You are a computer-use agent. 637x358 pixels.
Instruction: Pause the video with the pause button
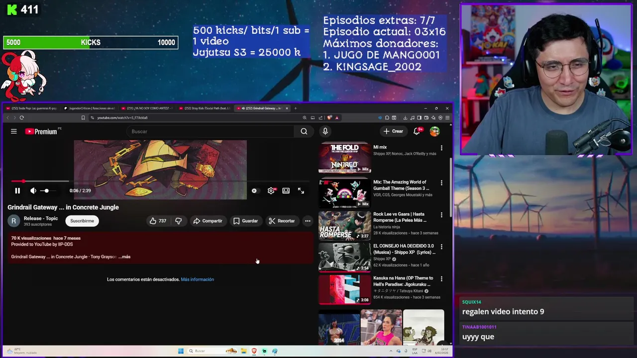coord(17,190)
